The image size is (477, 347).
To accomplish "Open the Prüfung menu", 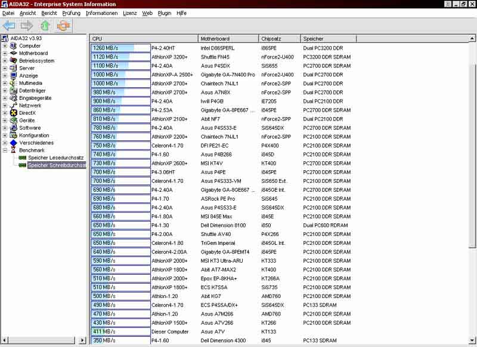I will tap(71, 13).
